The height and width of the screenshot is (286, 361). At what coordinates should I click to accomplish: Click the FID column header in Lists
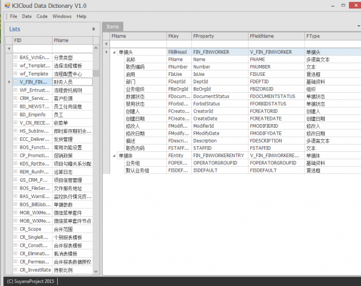[31, 40]
